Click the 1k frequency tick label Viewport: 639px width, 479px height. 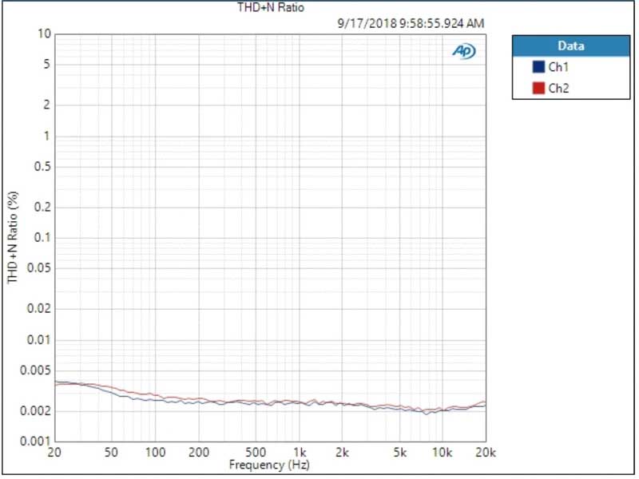pos(300,453)
